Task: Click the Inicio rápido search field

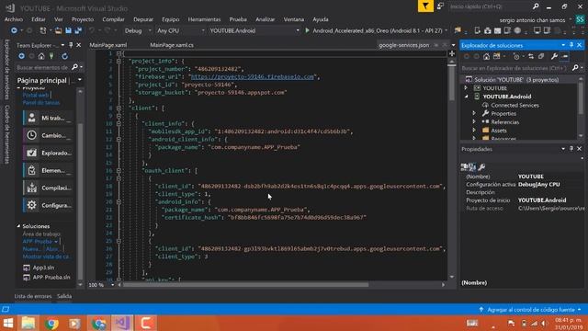Action: pyautogui.click(x=494, y=6)
